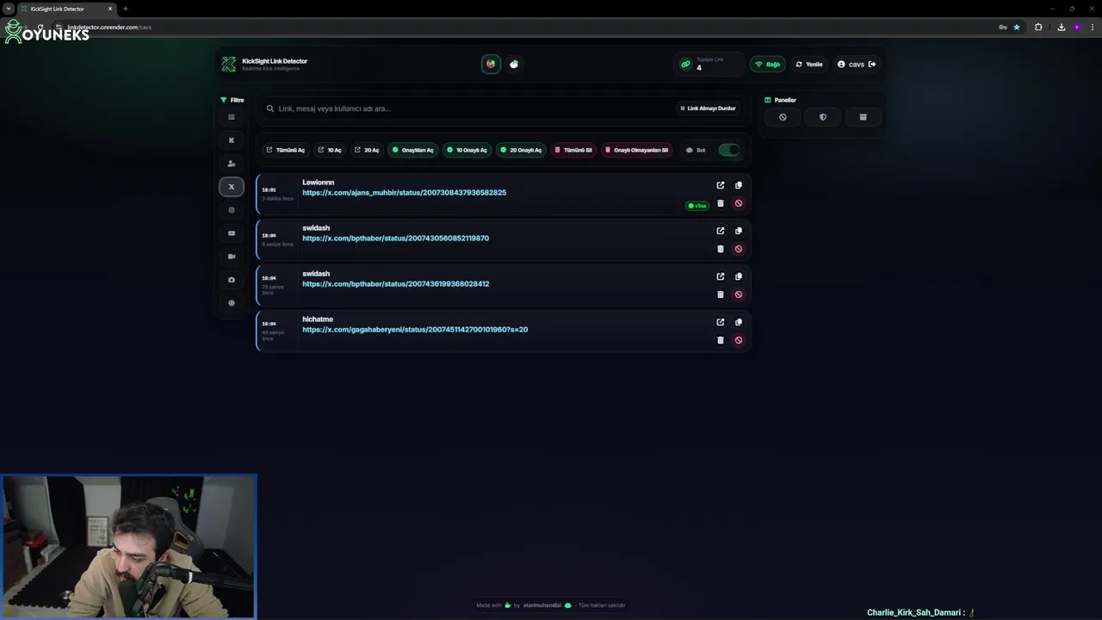1102x620 pixels.
Task: Block user Lewionnn with ban icon
Action: (x=738, y=203)
